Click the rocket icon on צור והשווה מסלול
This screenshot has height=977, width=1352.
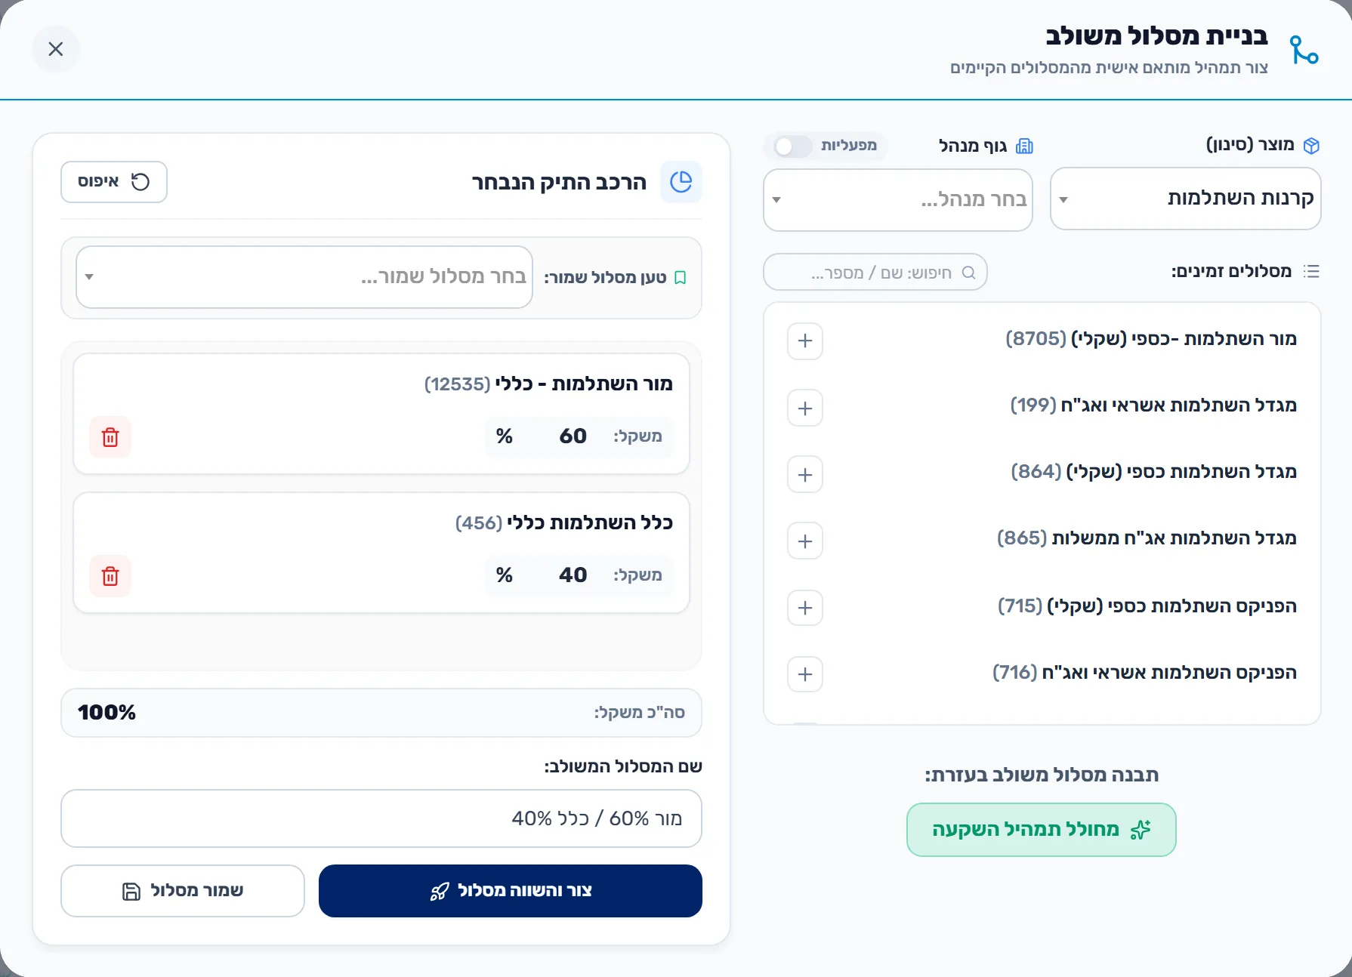440,892
